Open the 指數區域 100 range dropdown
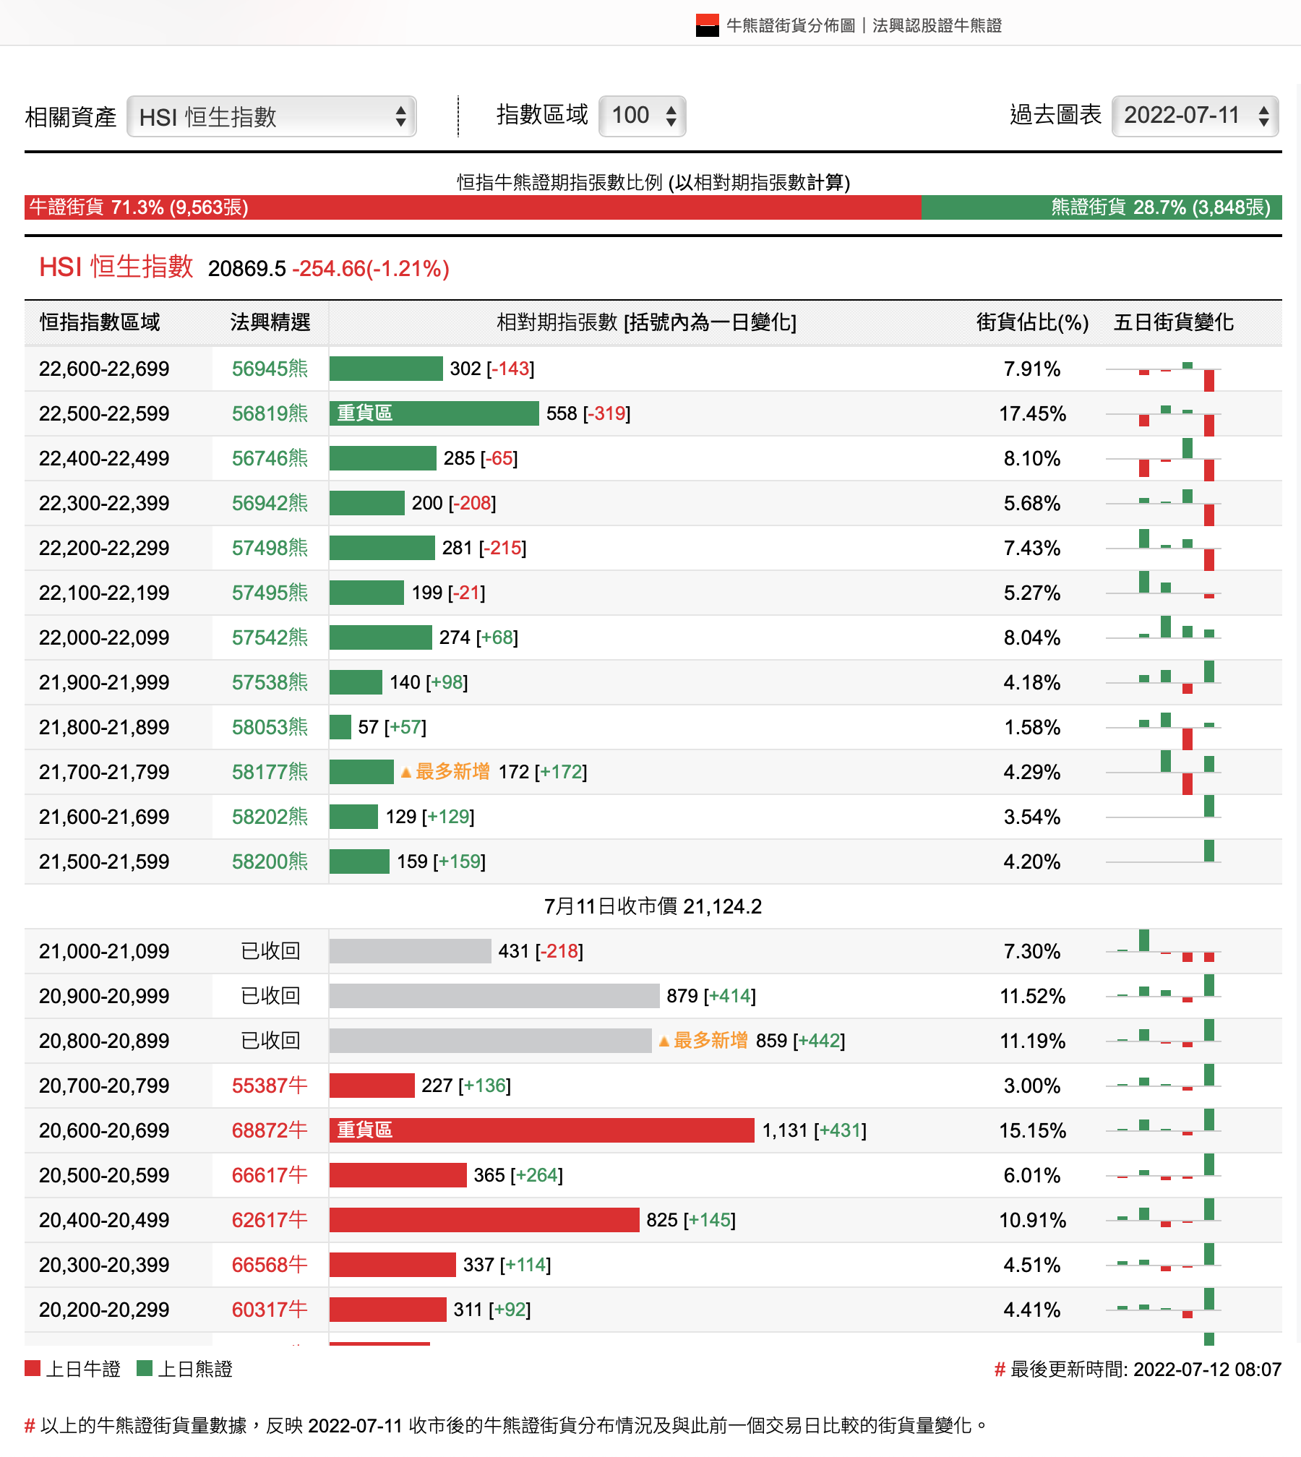1301x1457 pixels. [x=643, y=116]
